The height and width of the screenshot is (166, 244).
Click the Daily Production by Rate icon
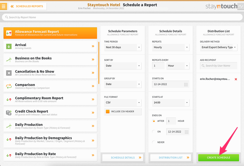point(9,155)
